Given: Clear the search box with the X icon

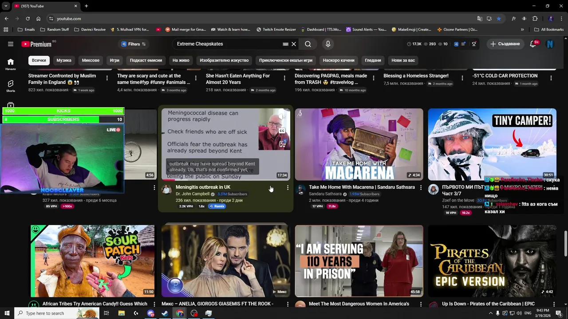Looking at the screenshot, I should point(294,44).
